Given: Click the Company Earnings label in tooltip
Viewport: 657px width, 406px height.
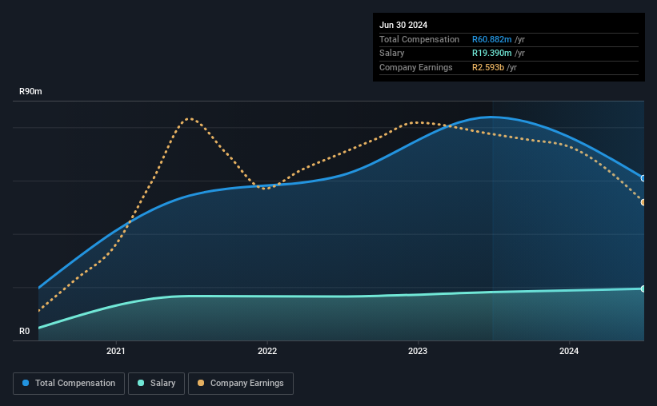Looking at the screenshot, I should (x=415, y=67).
